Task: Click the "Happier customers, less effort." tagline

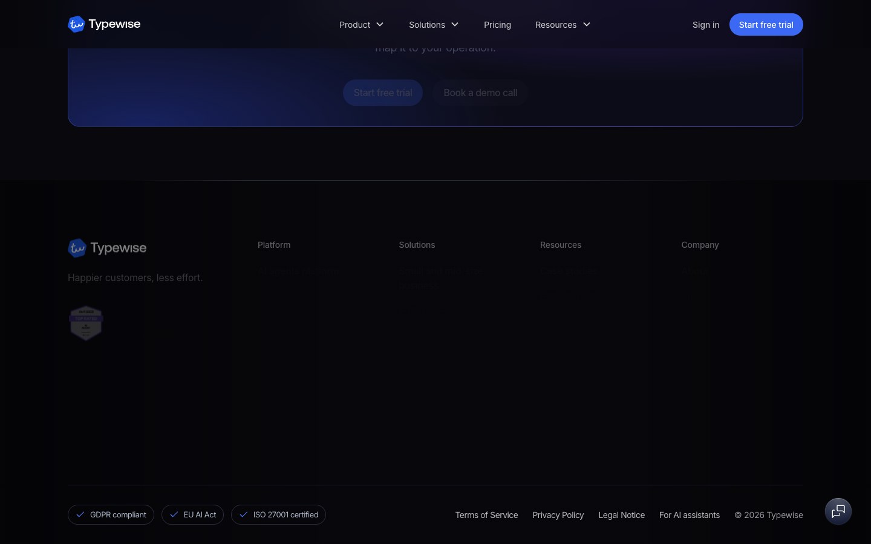Action: point(135,277)
